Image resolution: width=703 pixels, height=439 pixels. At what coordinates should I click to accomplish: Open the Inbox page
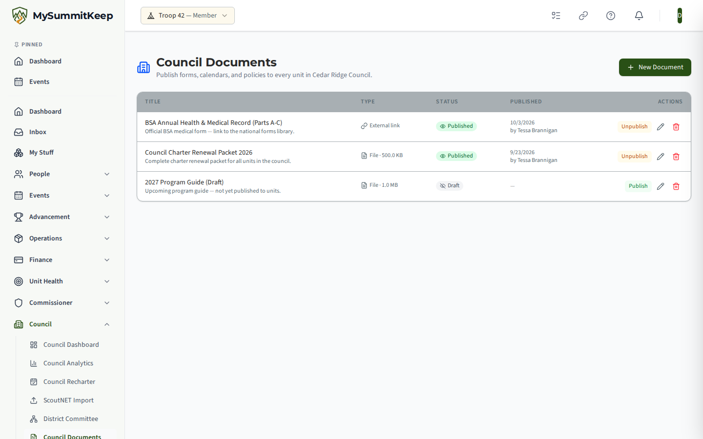click(x=62, y=132)
